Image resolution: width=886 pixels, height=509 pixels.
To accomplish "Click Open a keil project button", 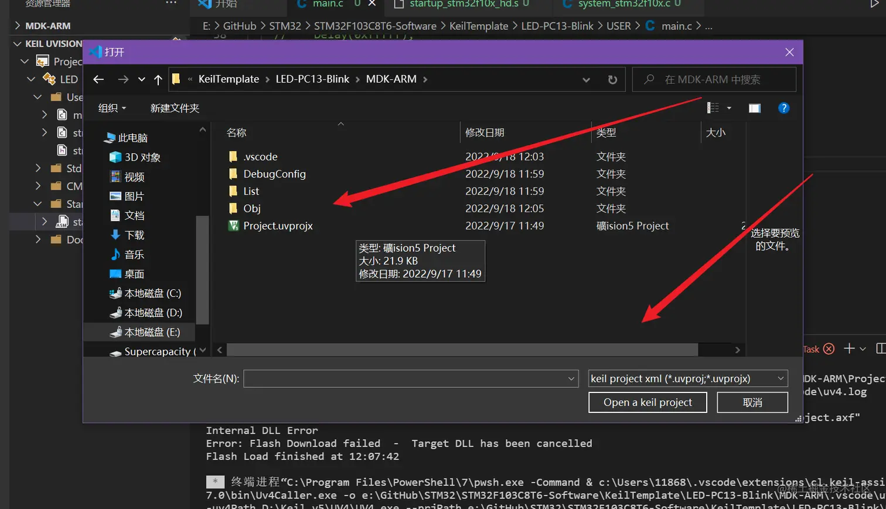I will 648,402.
